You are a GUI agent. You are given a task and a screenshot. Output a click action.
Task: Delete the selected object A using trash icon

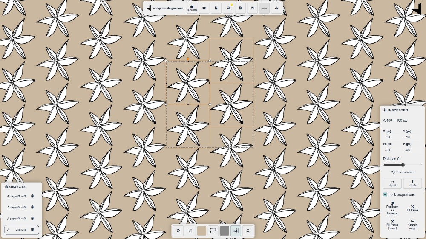tap(32, 230)
